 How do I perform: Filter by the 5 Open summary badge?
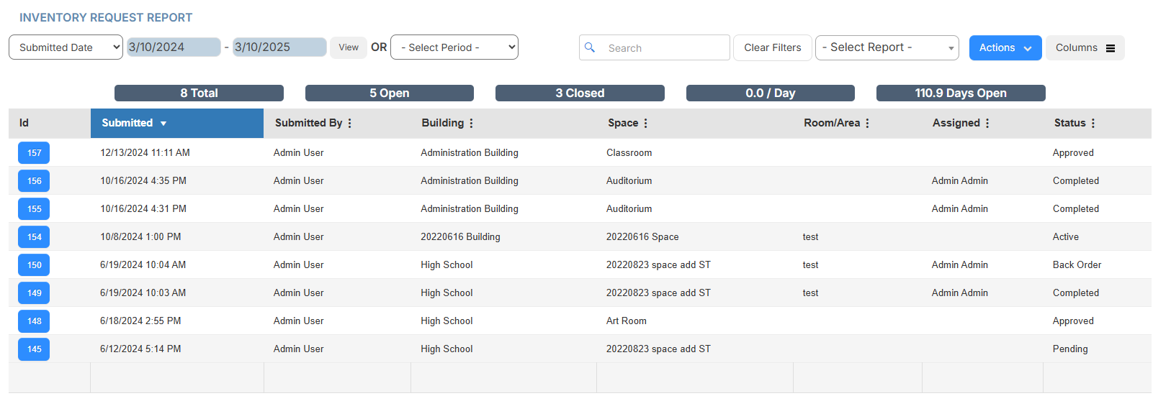tap(389, 93)
